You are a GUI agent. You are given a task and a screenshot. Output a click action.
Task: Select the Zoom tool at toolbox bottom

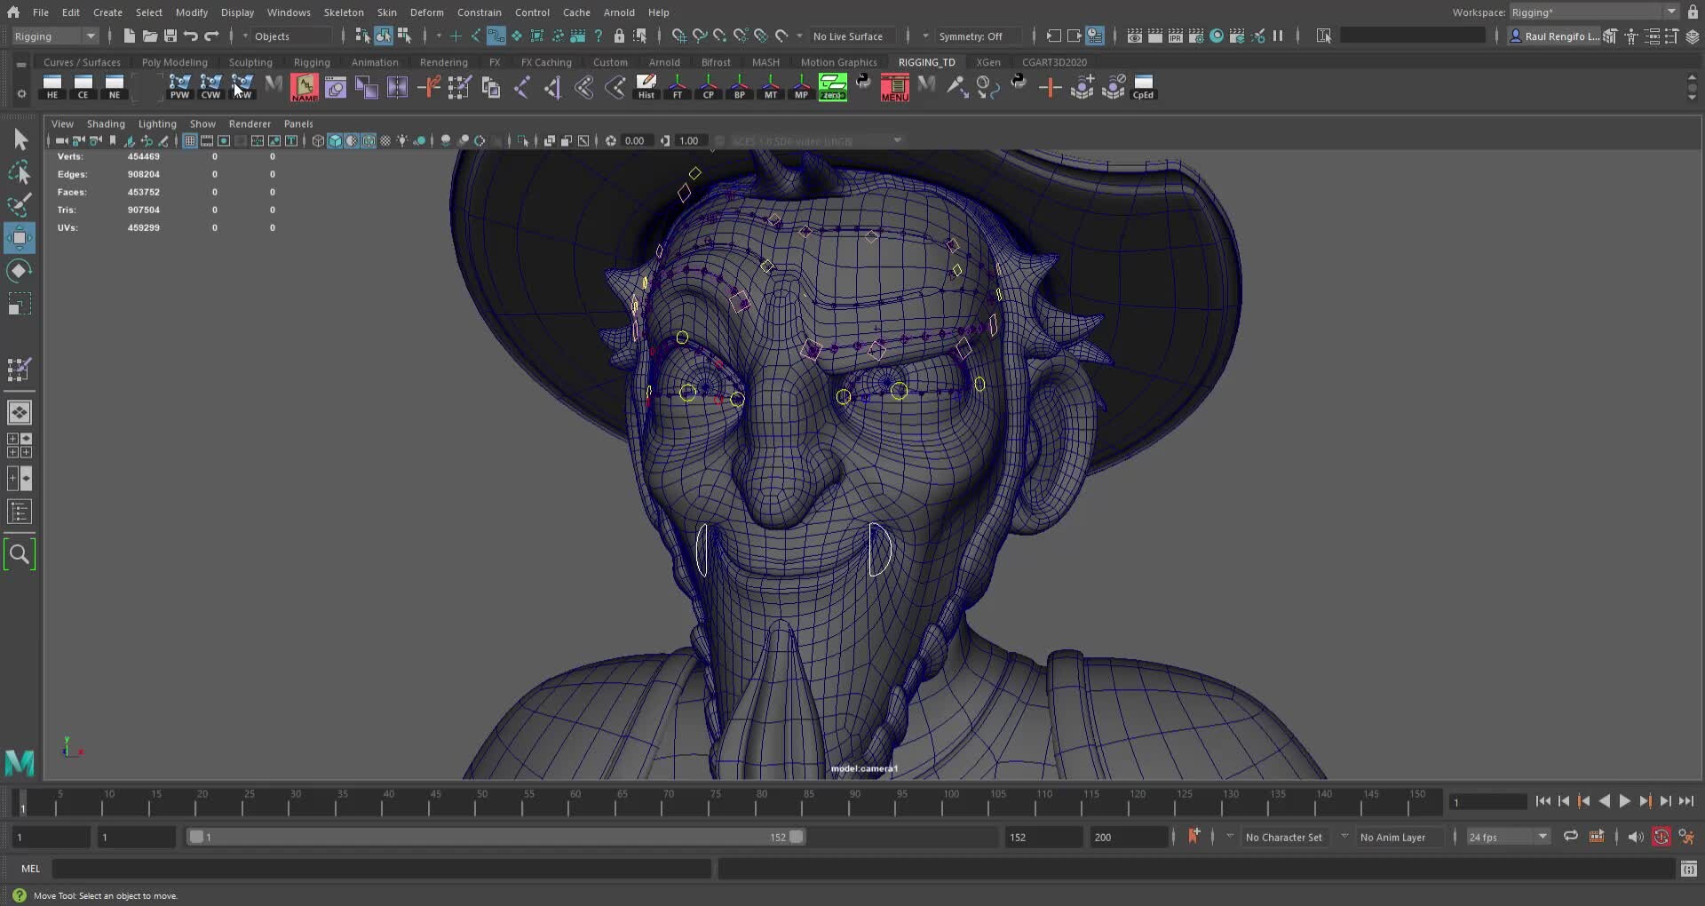point(20,553)
